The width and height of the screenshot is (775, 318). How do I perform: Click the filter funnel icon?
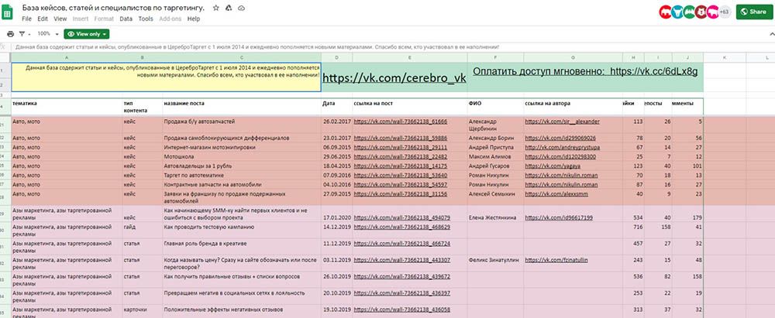pos(22,34)
